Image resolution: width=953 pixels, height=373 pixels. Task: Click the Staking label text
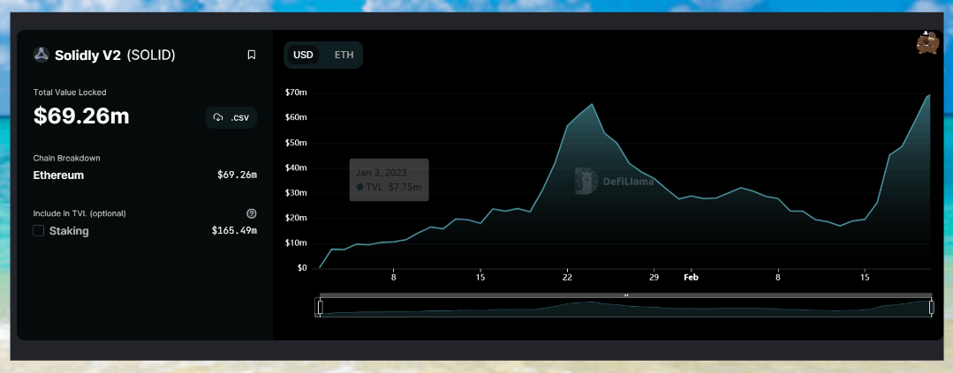tap(69, 231)
